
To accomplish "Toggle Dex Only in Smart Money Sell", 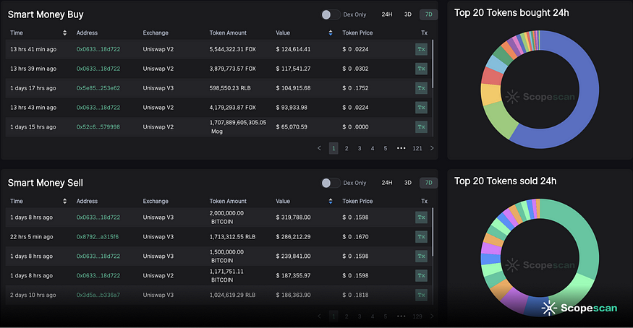I will [330, 183].
